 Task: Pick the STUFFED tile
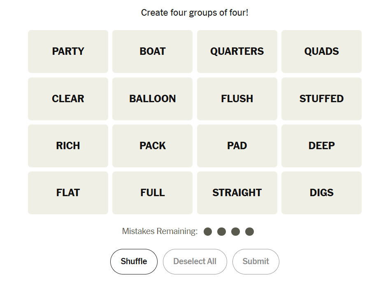pos(321,99)
